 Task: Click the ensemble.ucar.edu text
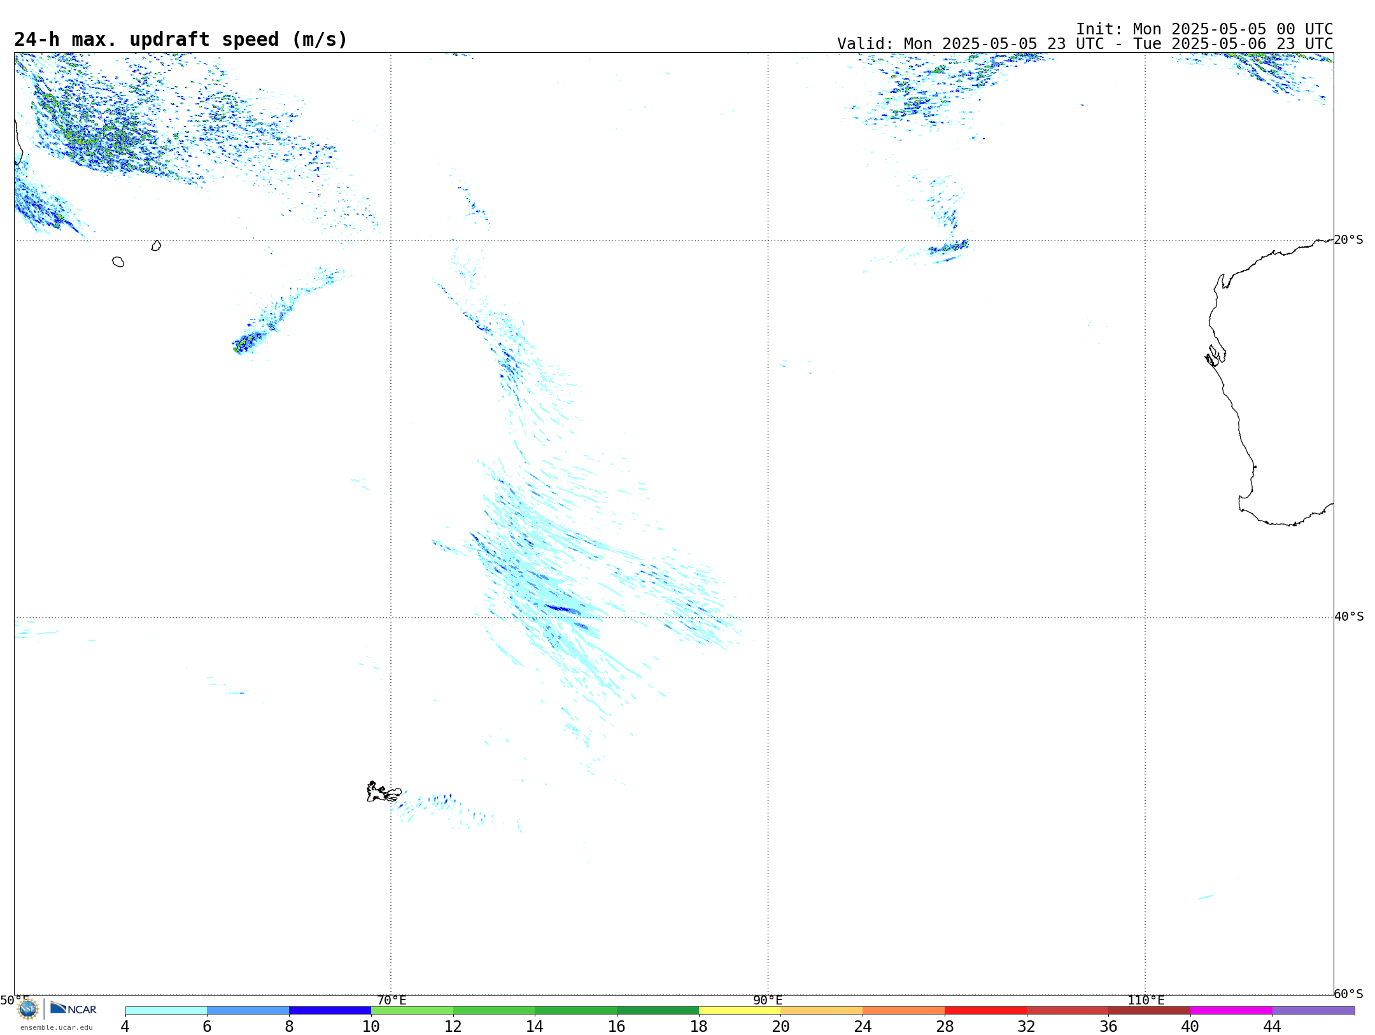[57, 1027]
